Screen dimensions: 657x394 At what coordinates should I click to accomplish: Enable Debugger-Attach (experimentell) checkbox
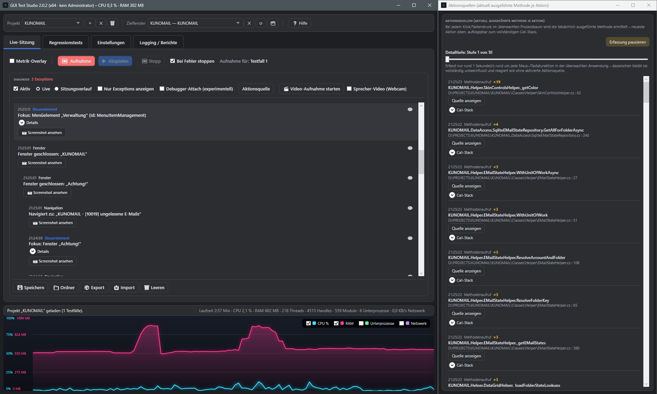point(162,89)
